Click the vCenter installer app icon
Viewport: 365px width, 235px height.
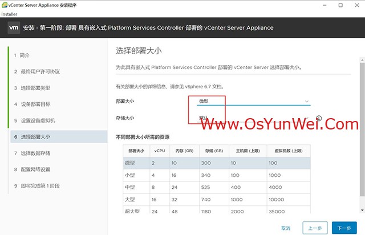click(4, 5)
